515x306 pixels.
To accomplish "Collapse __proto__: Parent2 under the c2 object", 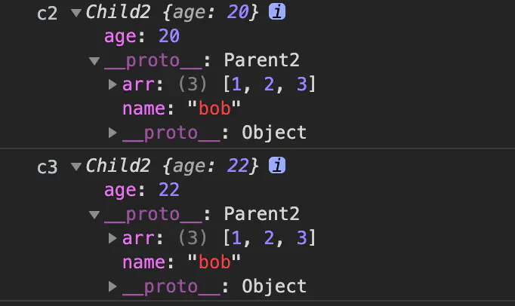I will click(94, 61).
